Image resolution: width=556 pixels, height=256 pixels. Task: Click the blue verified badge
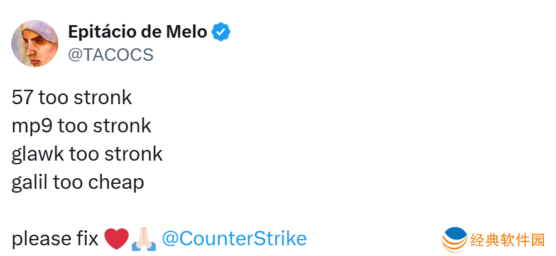[x=221, y=32]
